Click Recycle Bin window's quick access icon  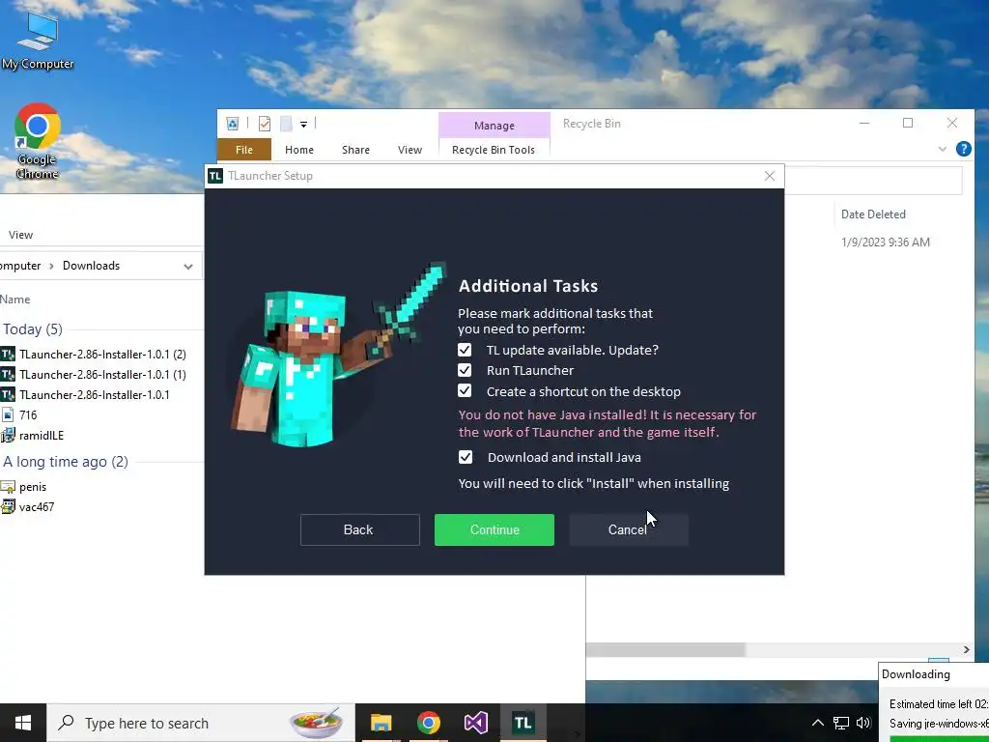click(233, 124)
